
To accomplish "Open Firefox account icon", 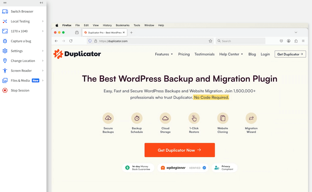I will tap(288, 41).
